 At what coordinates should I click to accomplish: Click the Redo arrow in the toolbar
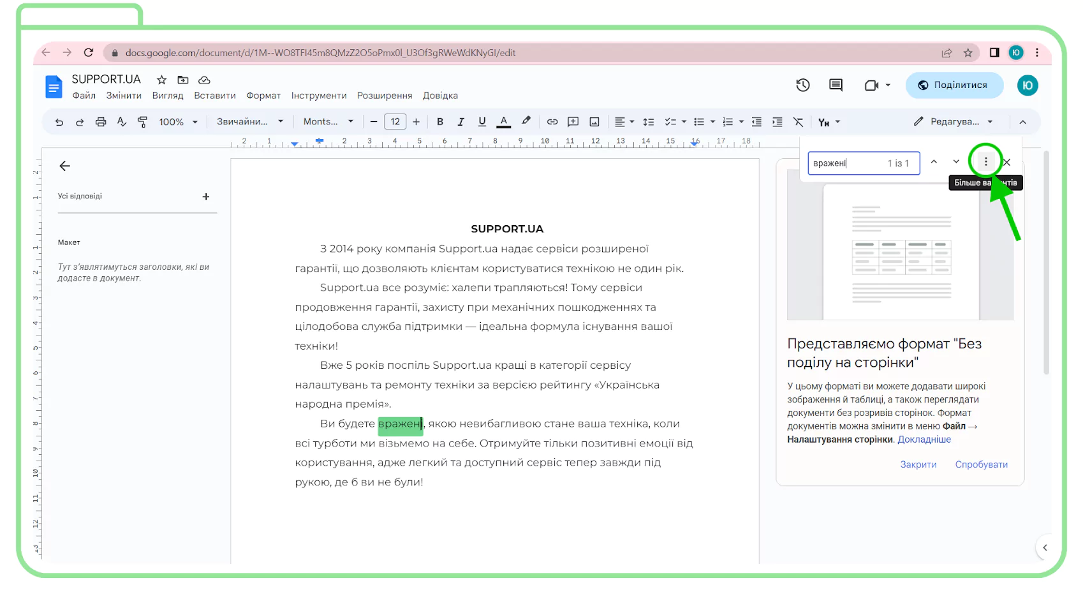click(x=80, y=122)
